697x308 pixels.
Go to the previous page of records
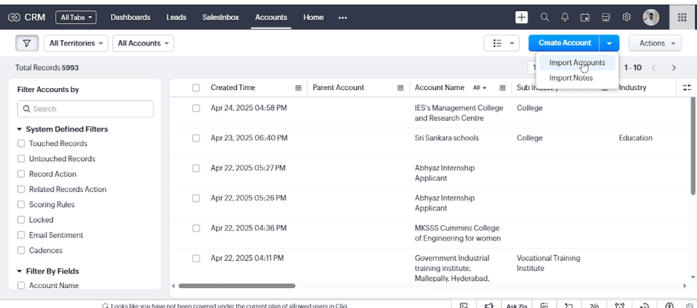coord(654,68)
